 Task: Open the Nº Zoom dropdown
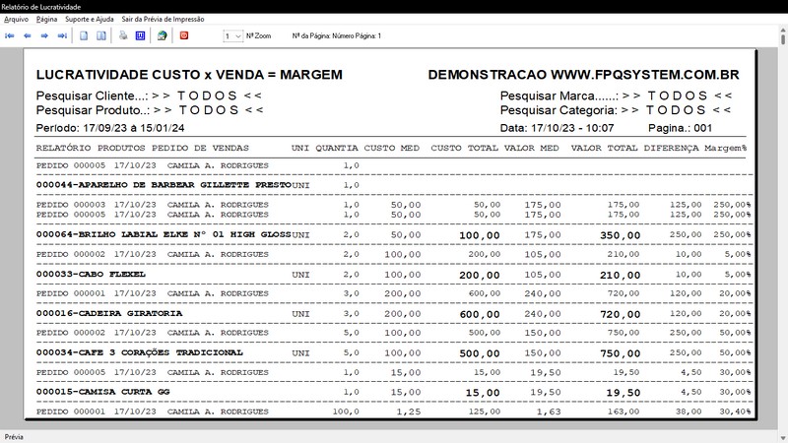(232, 35)
